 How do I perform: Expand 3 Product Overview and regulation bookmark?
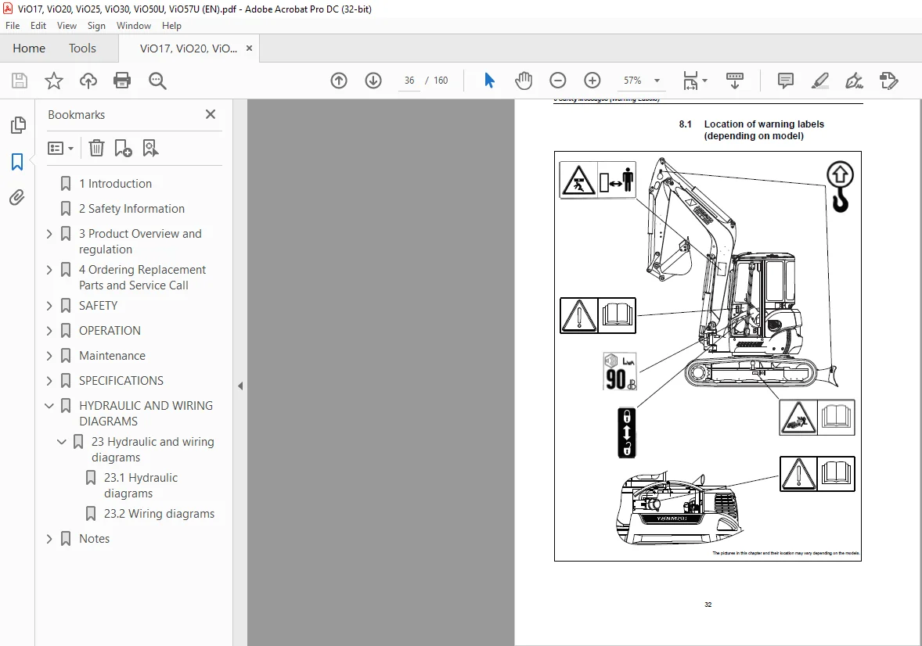[49, 234]
